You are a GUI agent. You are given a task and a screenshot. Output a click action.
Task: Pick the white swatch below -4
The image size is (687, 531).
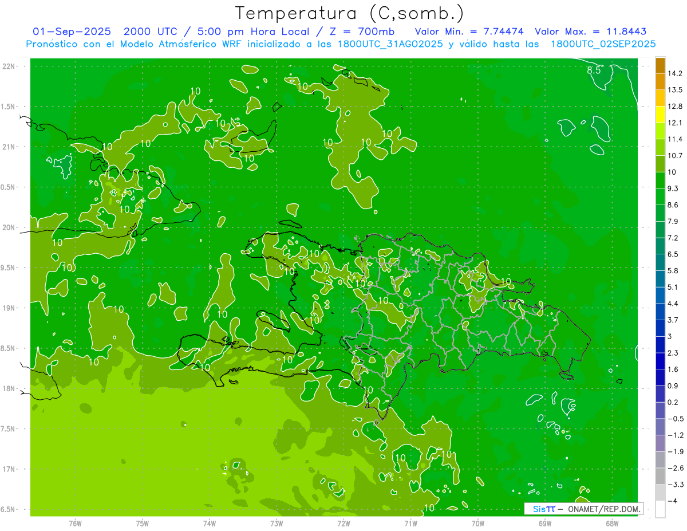click(660, 509)
